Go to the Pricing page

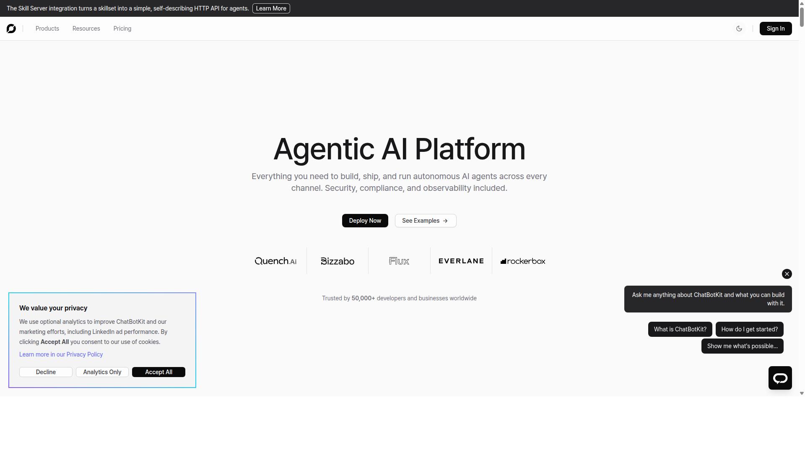point(122,29)
